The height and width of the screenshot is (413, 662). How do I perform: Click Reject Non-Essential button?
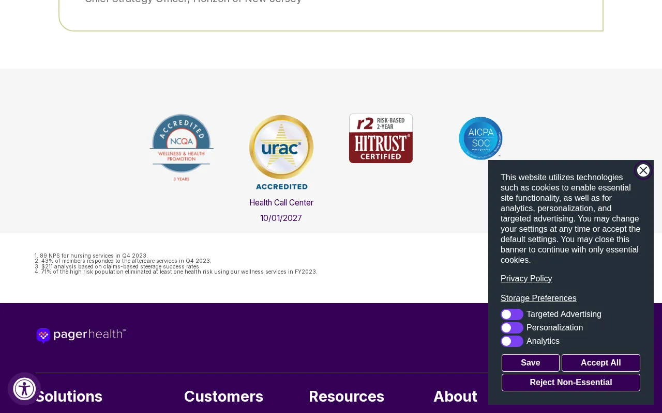click(571, 383)
